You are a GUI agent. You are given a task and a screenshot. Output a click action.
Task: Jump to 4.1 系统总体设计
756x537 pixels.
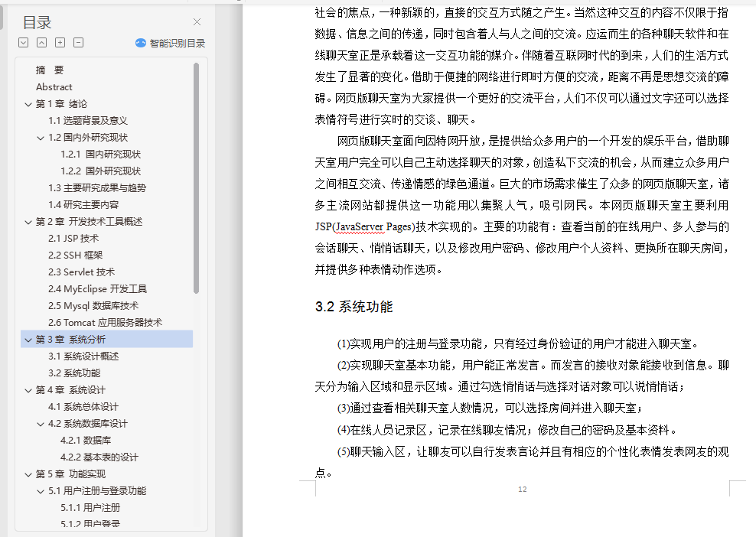[83, 407]
